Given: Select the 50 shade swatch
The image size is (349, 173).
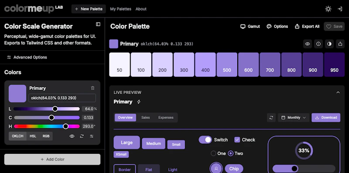Looking at the screenshot, I should [120, 65].
